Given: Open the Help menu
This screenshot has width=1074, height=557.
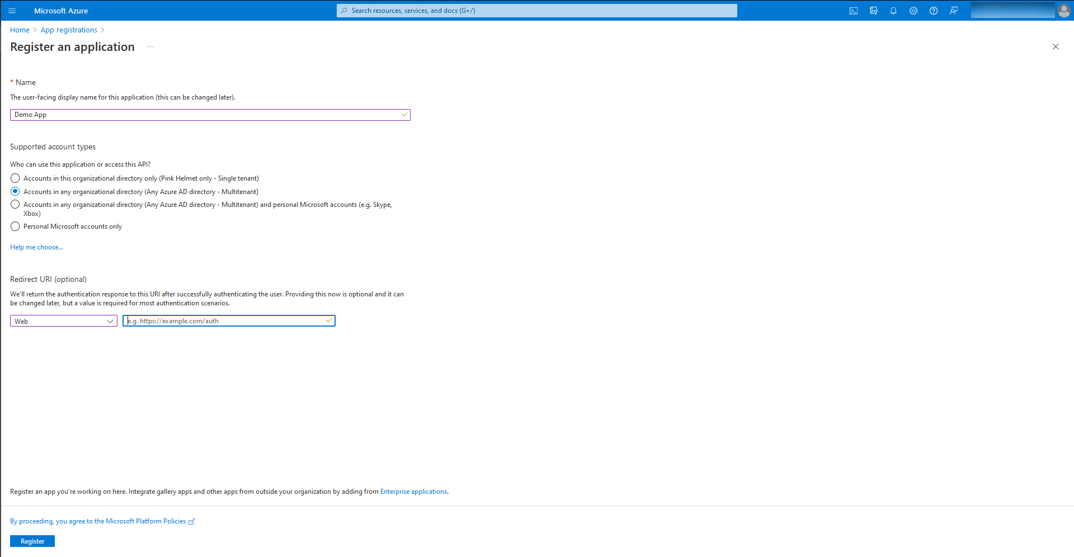Looking at the screenshot, I should pyautogui.click(x=933, y=11).
